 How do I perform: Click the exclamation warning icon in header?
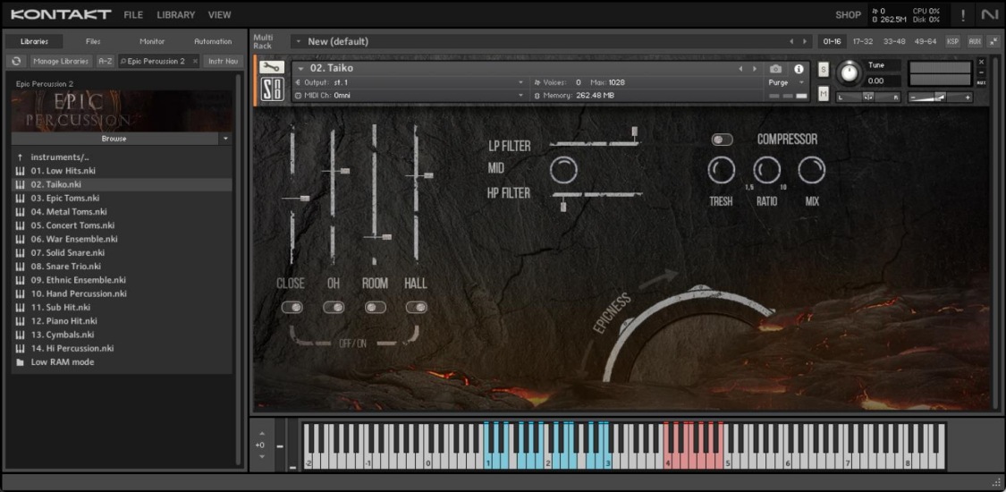tap(963, 15)
